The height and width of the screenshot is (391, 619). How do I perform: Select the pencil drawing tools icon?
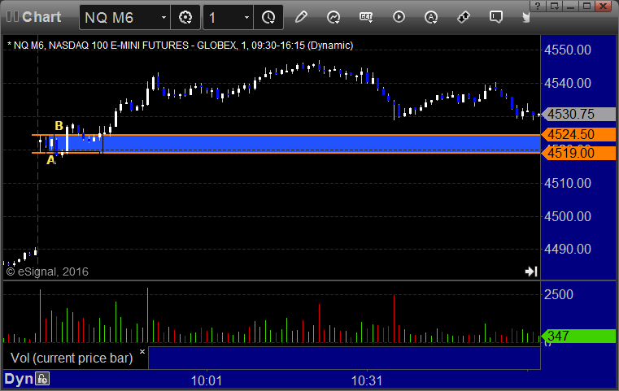(x=301, y=17)
